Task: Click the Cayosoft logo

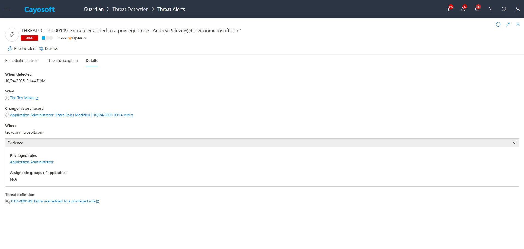Action: pyautogui.click(x=39, y=10)
